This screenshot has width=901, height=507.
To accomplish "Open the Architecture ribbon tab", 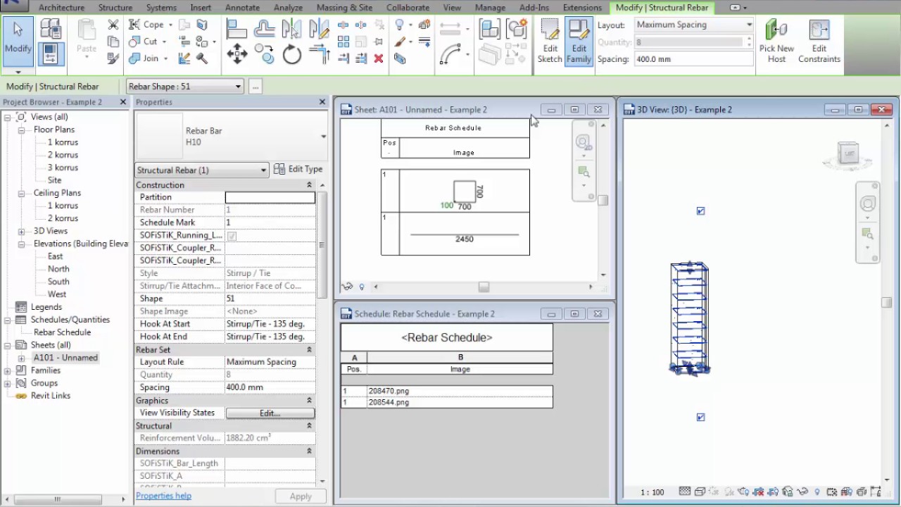I will 61,8.
